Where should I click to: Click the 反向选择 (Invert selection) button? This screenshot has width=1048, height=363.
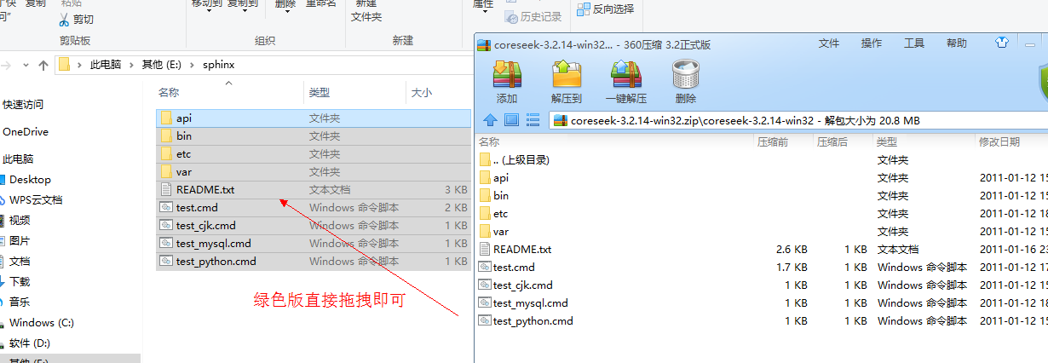pos(606,9)
